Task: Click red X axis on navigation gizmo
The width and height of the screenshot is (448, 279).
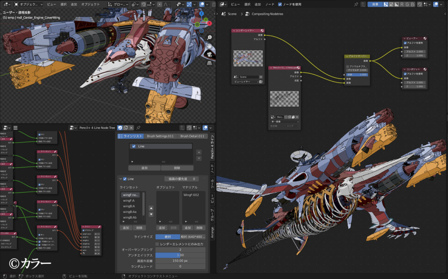Action: pyautogui.click(x=209, y=24)
